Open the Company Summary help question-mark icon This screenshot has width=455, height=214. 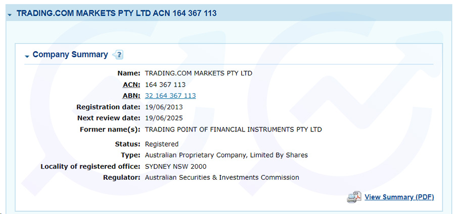118,54
